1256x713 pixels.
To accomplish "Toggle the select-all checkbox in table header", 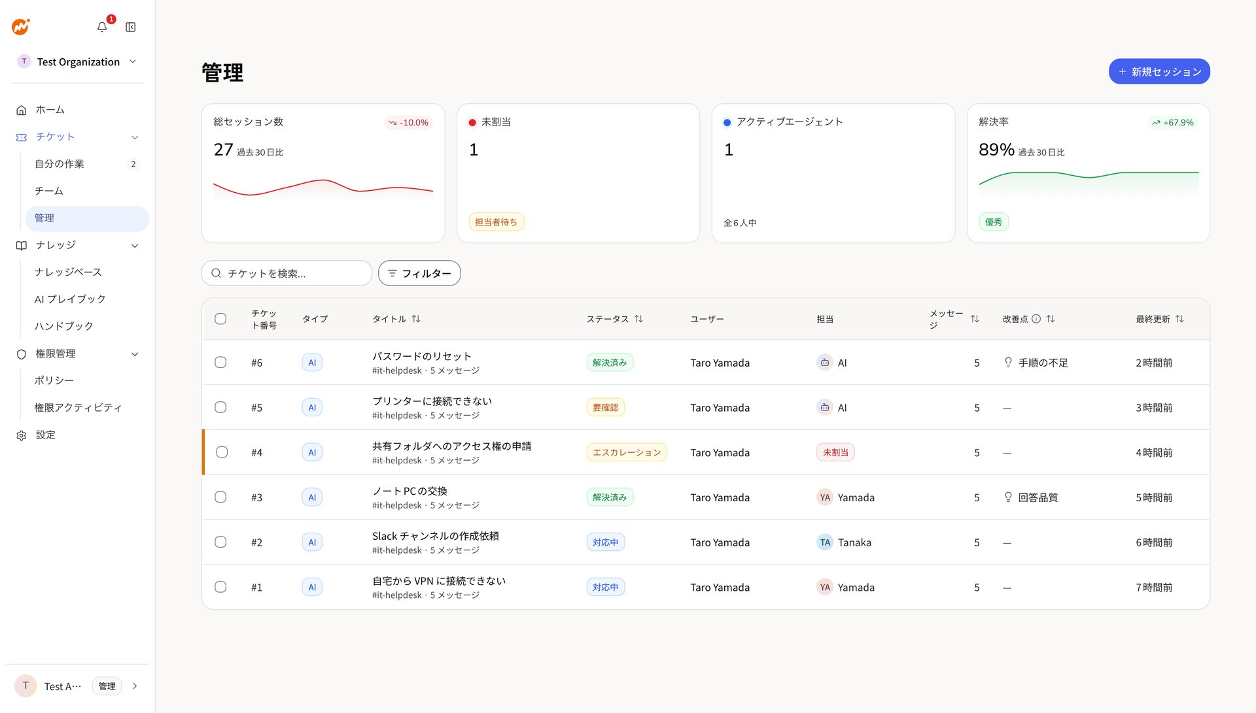I will [220, 319].
